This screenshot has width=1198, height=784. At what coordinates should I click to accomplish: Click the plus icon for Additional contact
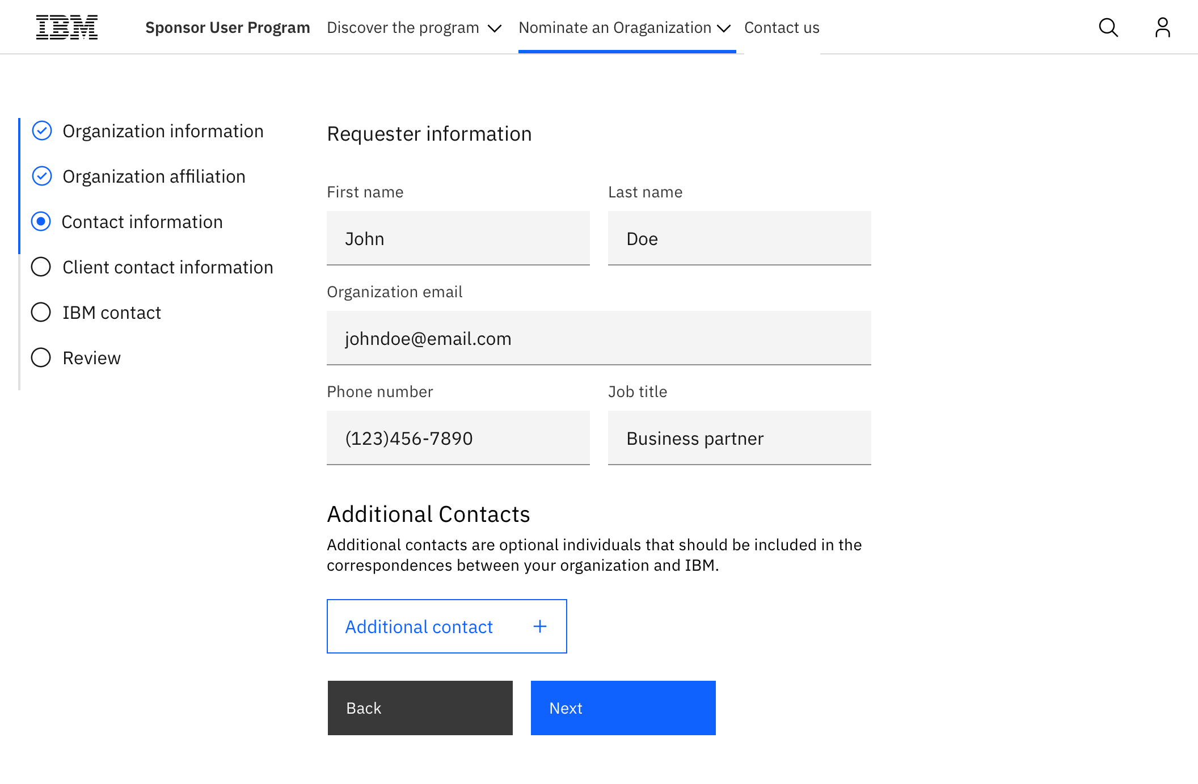click(x=540, y=626)
